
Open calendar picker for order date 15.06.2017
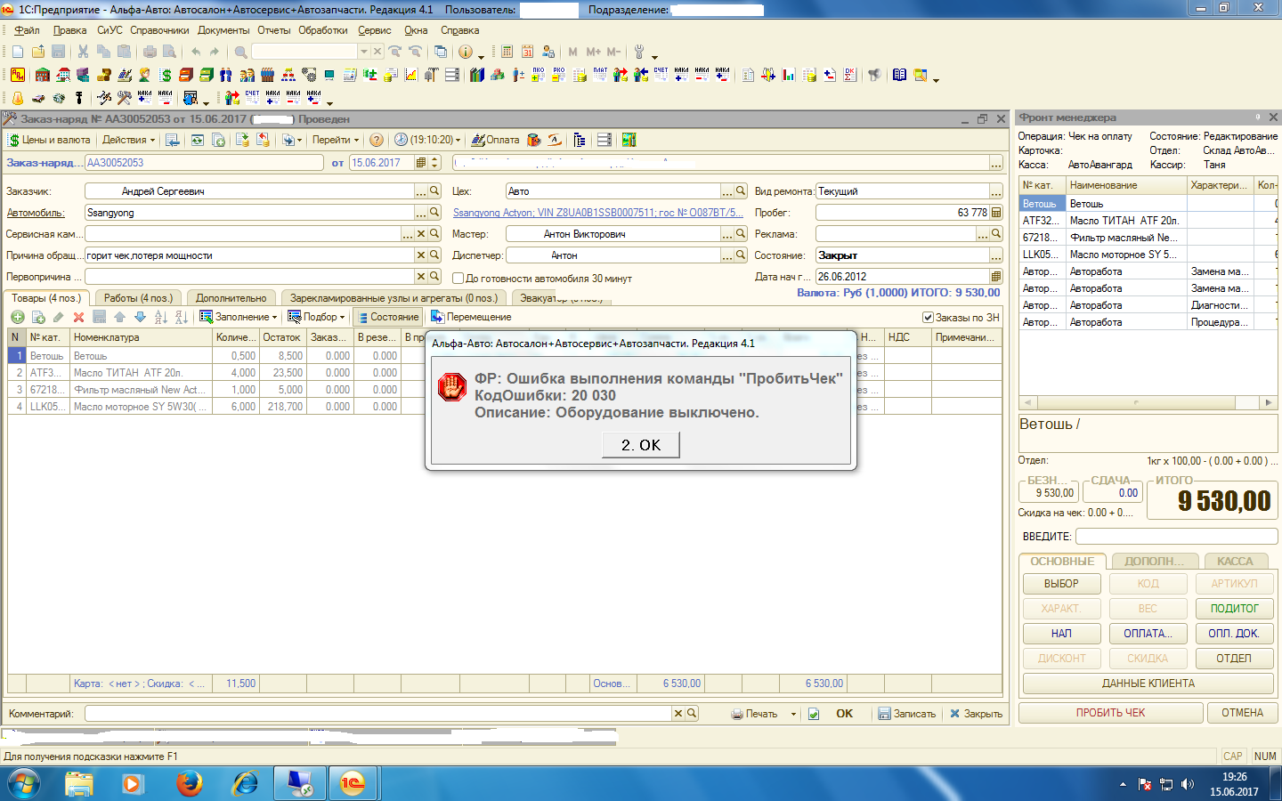(421, 163)
